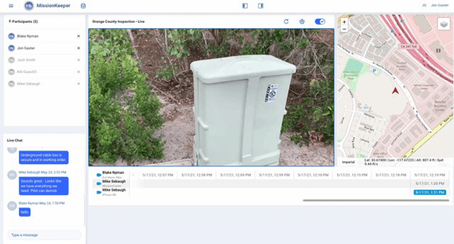The width and height of the screenshot is (454, 244).
Task: Select Josh Smith's participant avatar
Action: (x=11, y=60)
